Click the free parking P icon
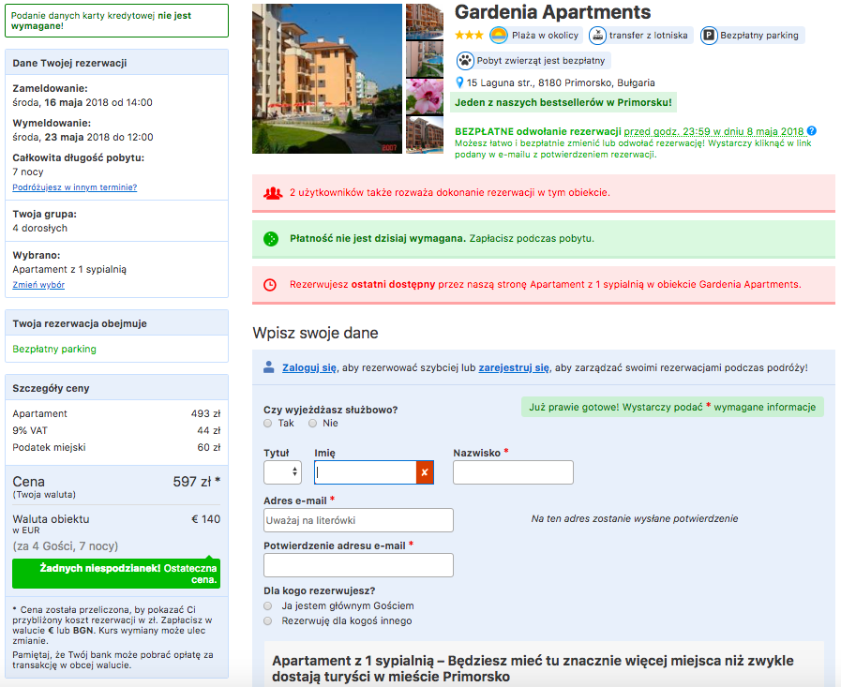 pyautogui.click(x=709, y=36)
